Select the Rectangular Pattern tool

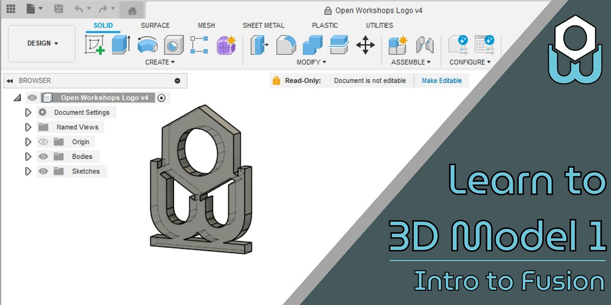pyautogui.click(x=199, y=45)
